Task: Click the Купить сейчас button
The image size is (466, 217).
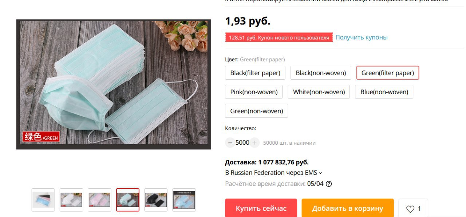Action: point(261,208)
